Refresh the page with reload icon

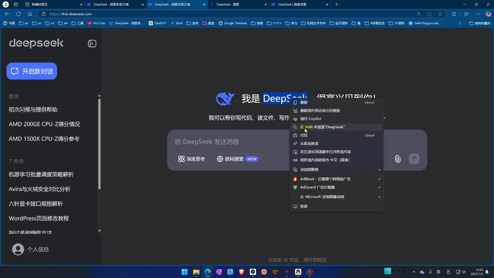click(19, 14)
